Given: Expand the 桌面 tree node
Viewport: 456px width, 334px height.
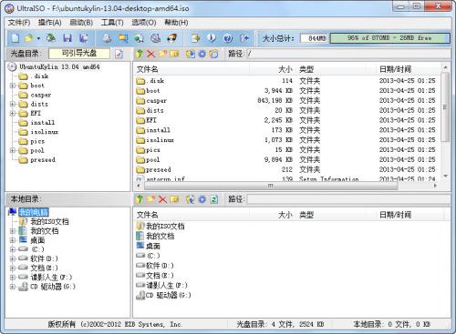Looking at the screenshot, I should click(x=13, y=240).
